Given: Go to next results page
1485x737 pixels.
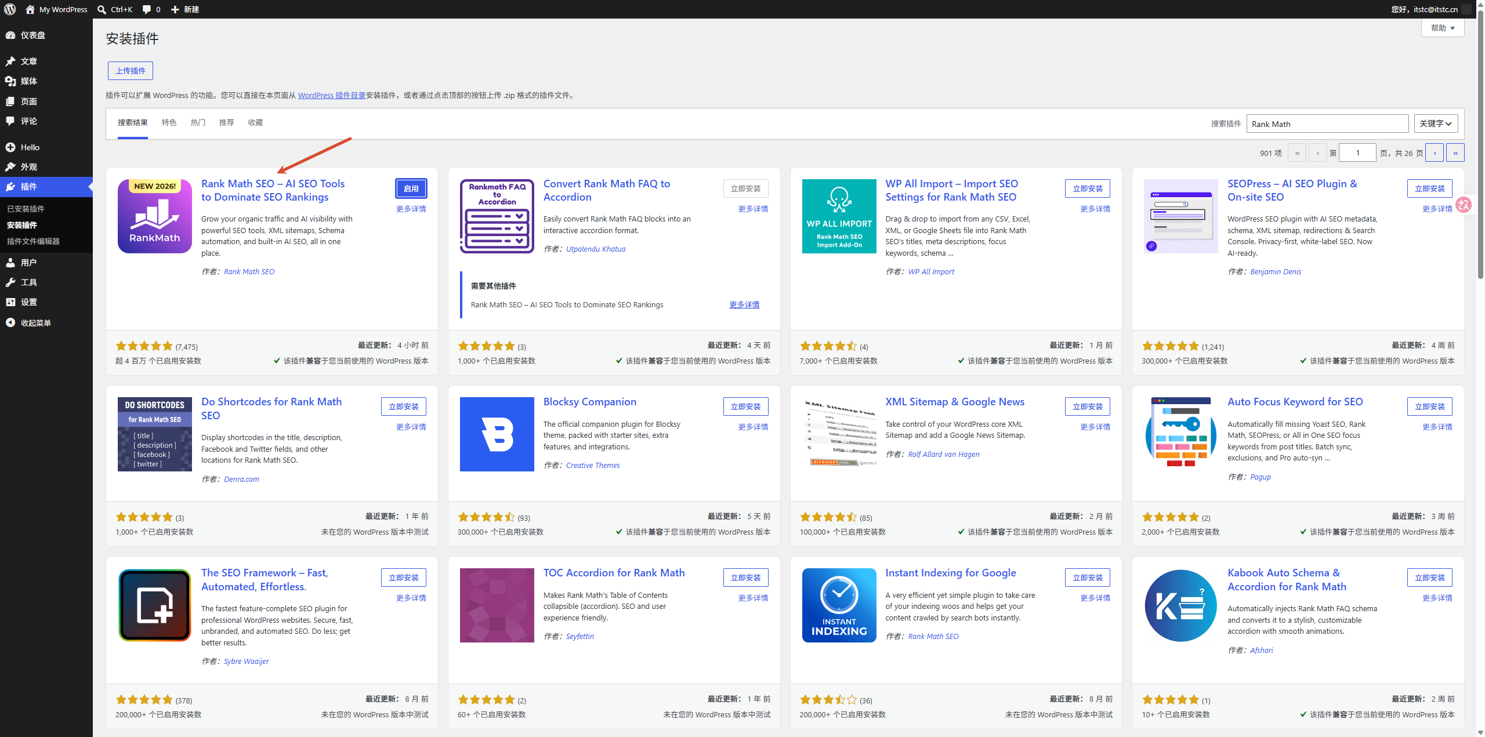Looking at the screenshot, I should coord(1435,153).
